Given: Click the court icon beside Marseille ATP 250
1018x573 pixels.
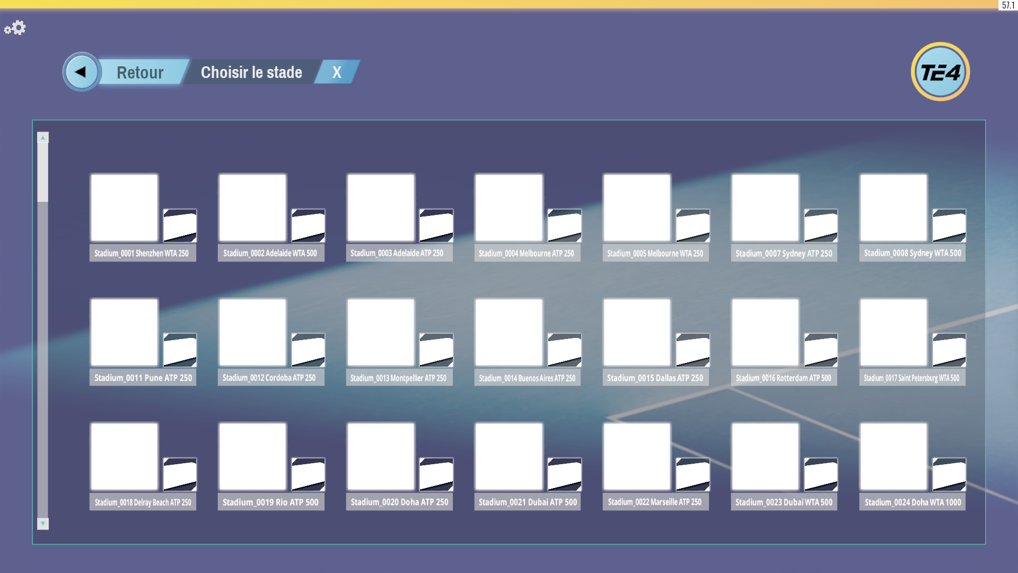Looking at the screenshot, I should pos(693,474).
